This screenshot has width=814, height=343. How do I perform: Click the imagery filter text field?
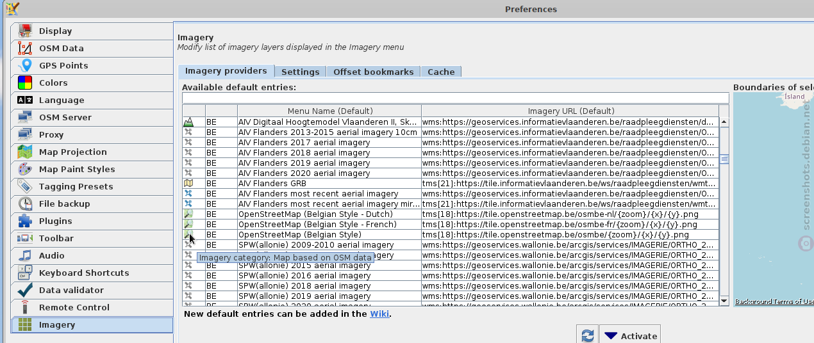[455, 98]
